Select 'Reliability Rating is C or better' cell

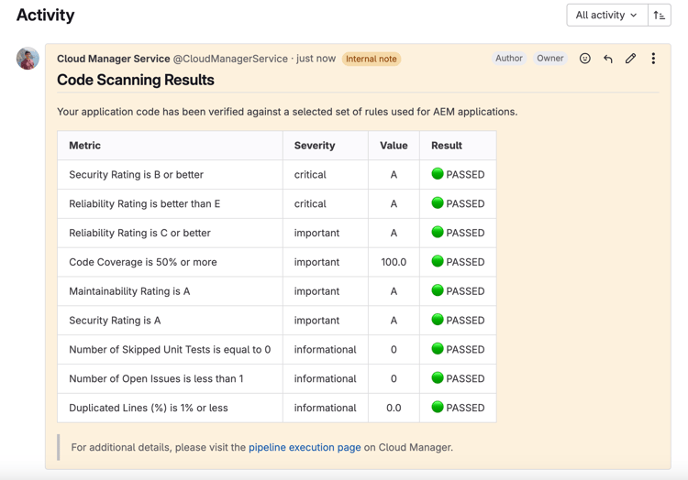[171, 233]
